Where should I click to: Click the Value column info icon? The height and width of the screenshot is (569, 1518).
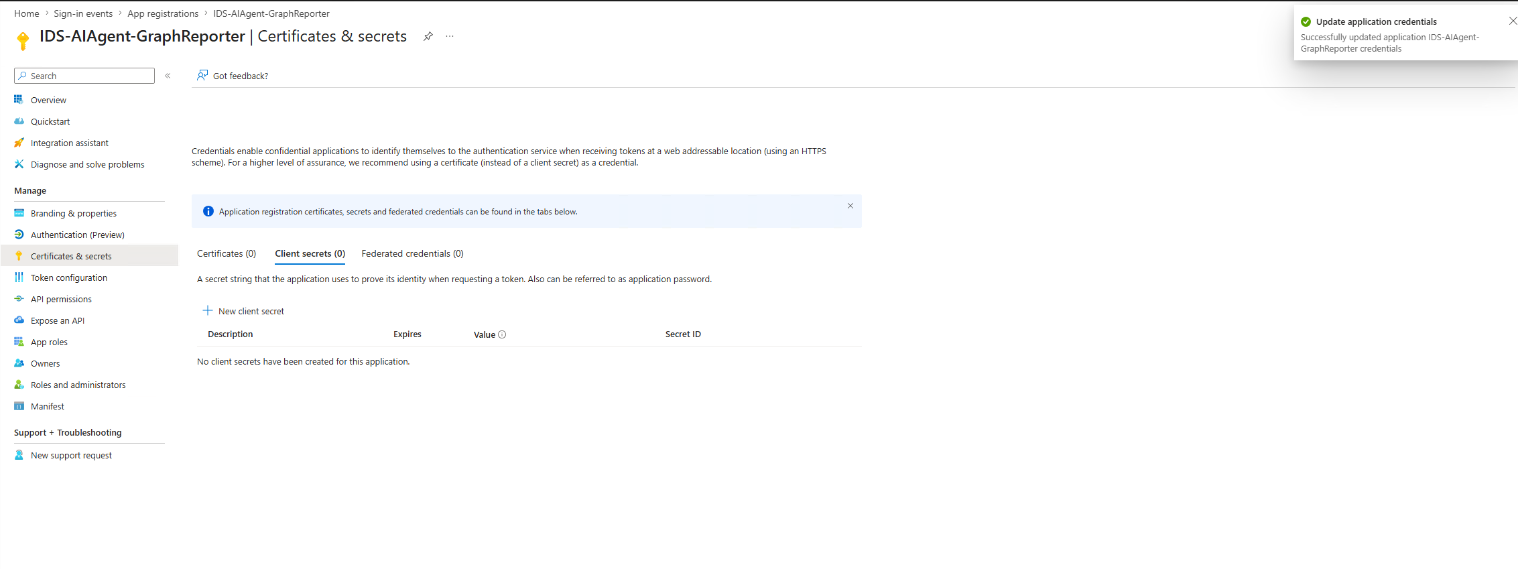[x=502, y=334]
